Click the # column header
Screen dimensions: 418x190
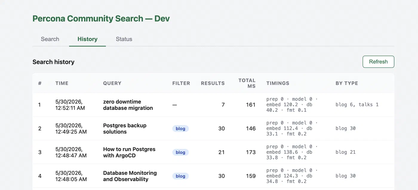[40, 83]
